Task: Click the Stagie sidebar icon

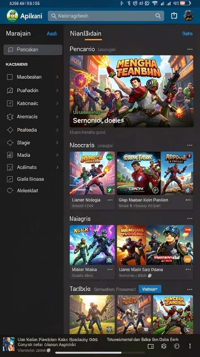Action: coord(10,143)
